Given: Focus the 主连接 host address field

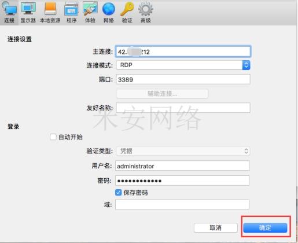Looking at the screenshot, I should (x=183, y=51).
